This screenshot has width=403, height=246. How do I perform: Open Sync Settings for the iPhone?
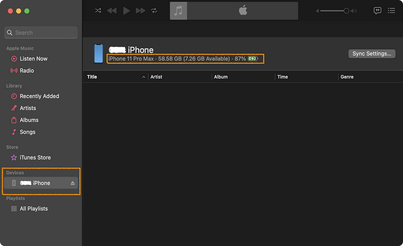[x=371, y=53]
